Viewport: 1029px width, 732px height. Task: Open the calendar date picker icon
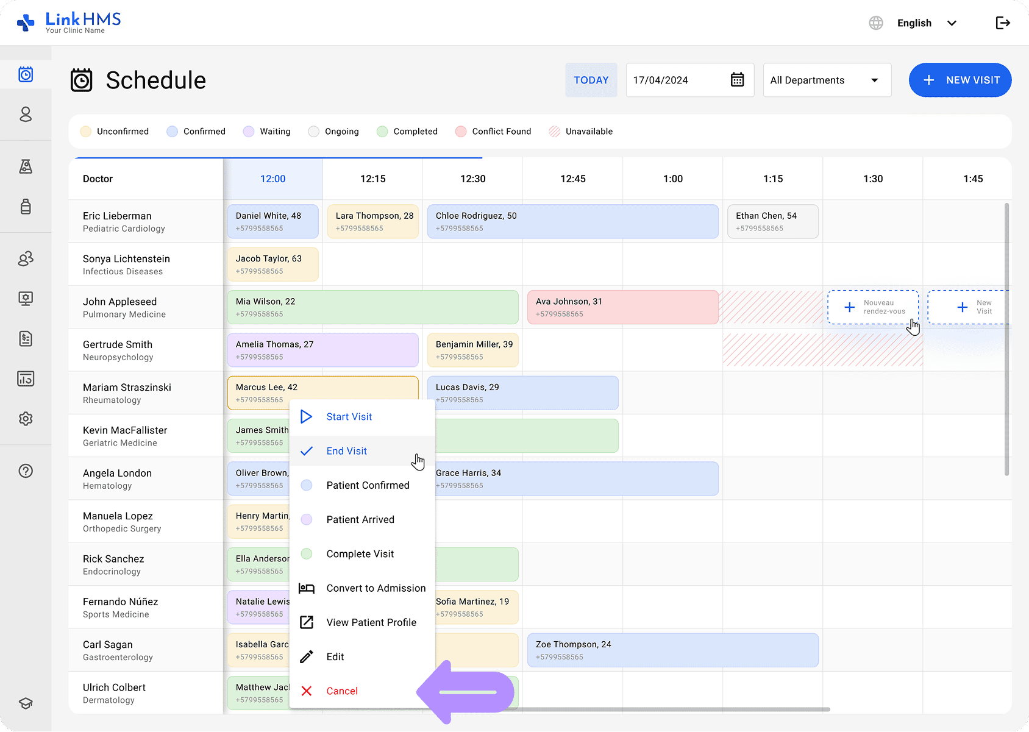737,80
